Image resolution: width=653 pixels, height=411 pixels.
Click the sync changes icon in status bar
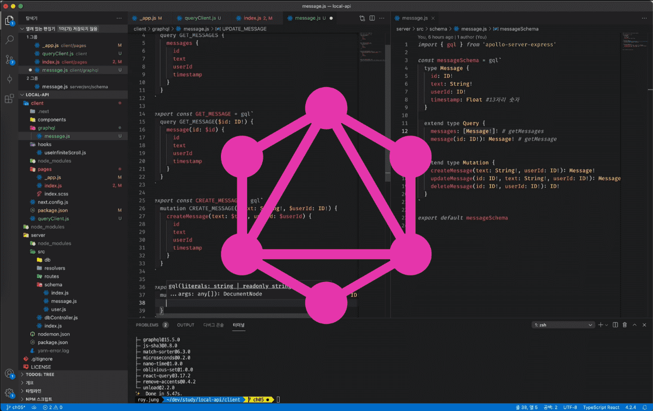34,407
